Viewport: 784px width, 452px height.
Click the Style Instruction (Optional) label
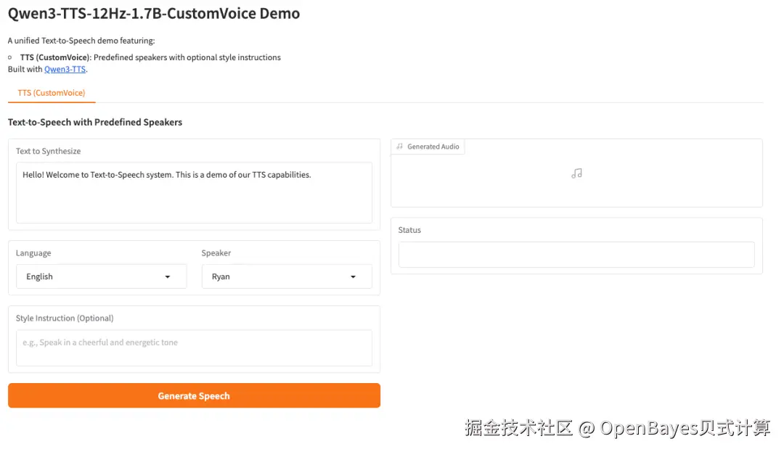(65, 318)
